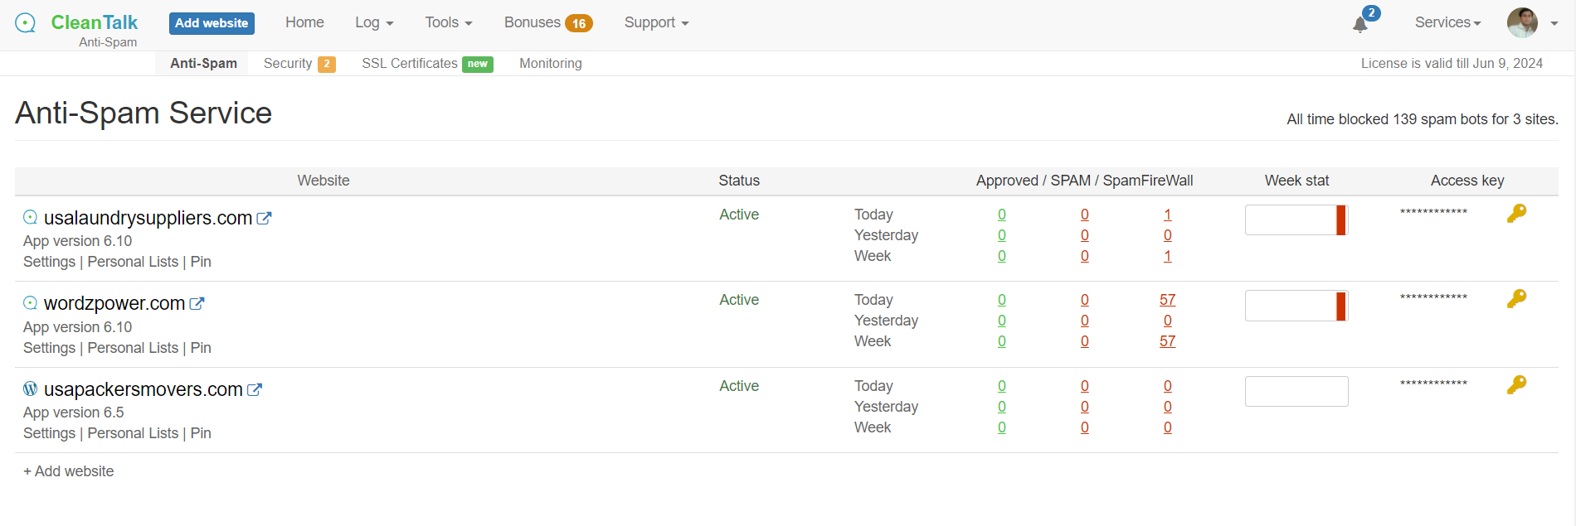This screenshot has height=526, width=1576.
Task: Click Pin for usalaundrysuppliers.com
Action: point(201,262)
